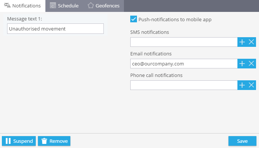Click the calendar grid icon for Schedule

point(53,6)
